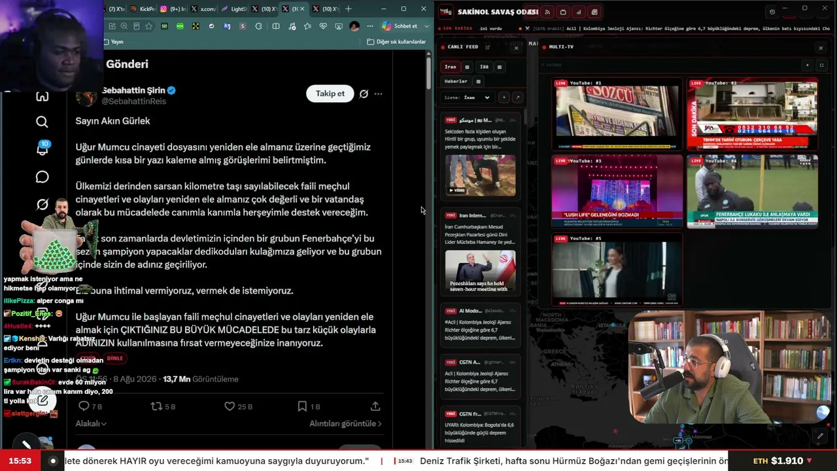Open X notifications bell with badge
Viewport: 837px width, 471px height.
click(x=43, y=148)
